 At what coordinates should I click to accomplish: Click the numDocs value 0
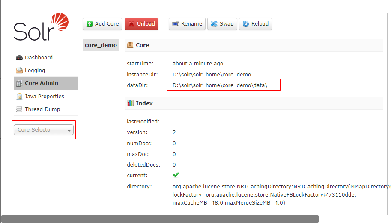click(x=174, y=144)
